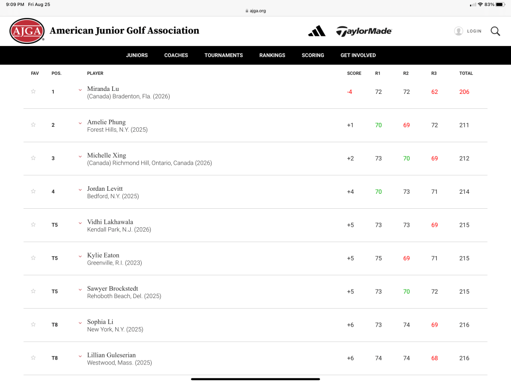Click the TaylorMade sponsor logo

(364, 31)
